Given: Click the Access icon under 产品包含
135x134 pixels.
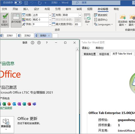Looking at the screenshot, I should 29,104.
